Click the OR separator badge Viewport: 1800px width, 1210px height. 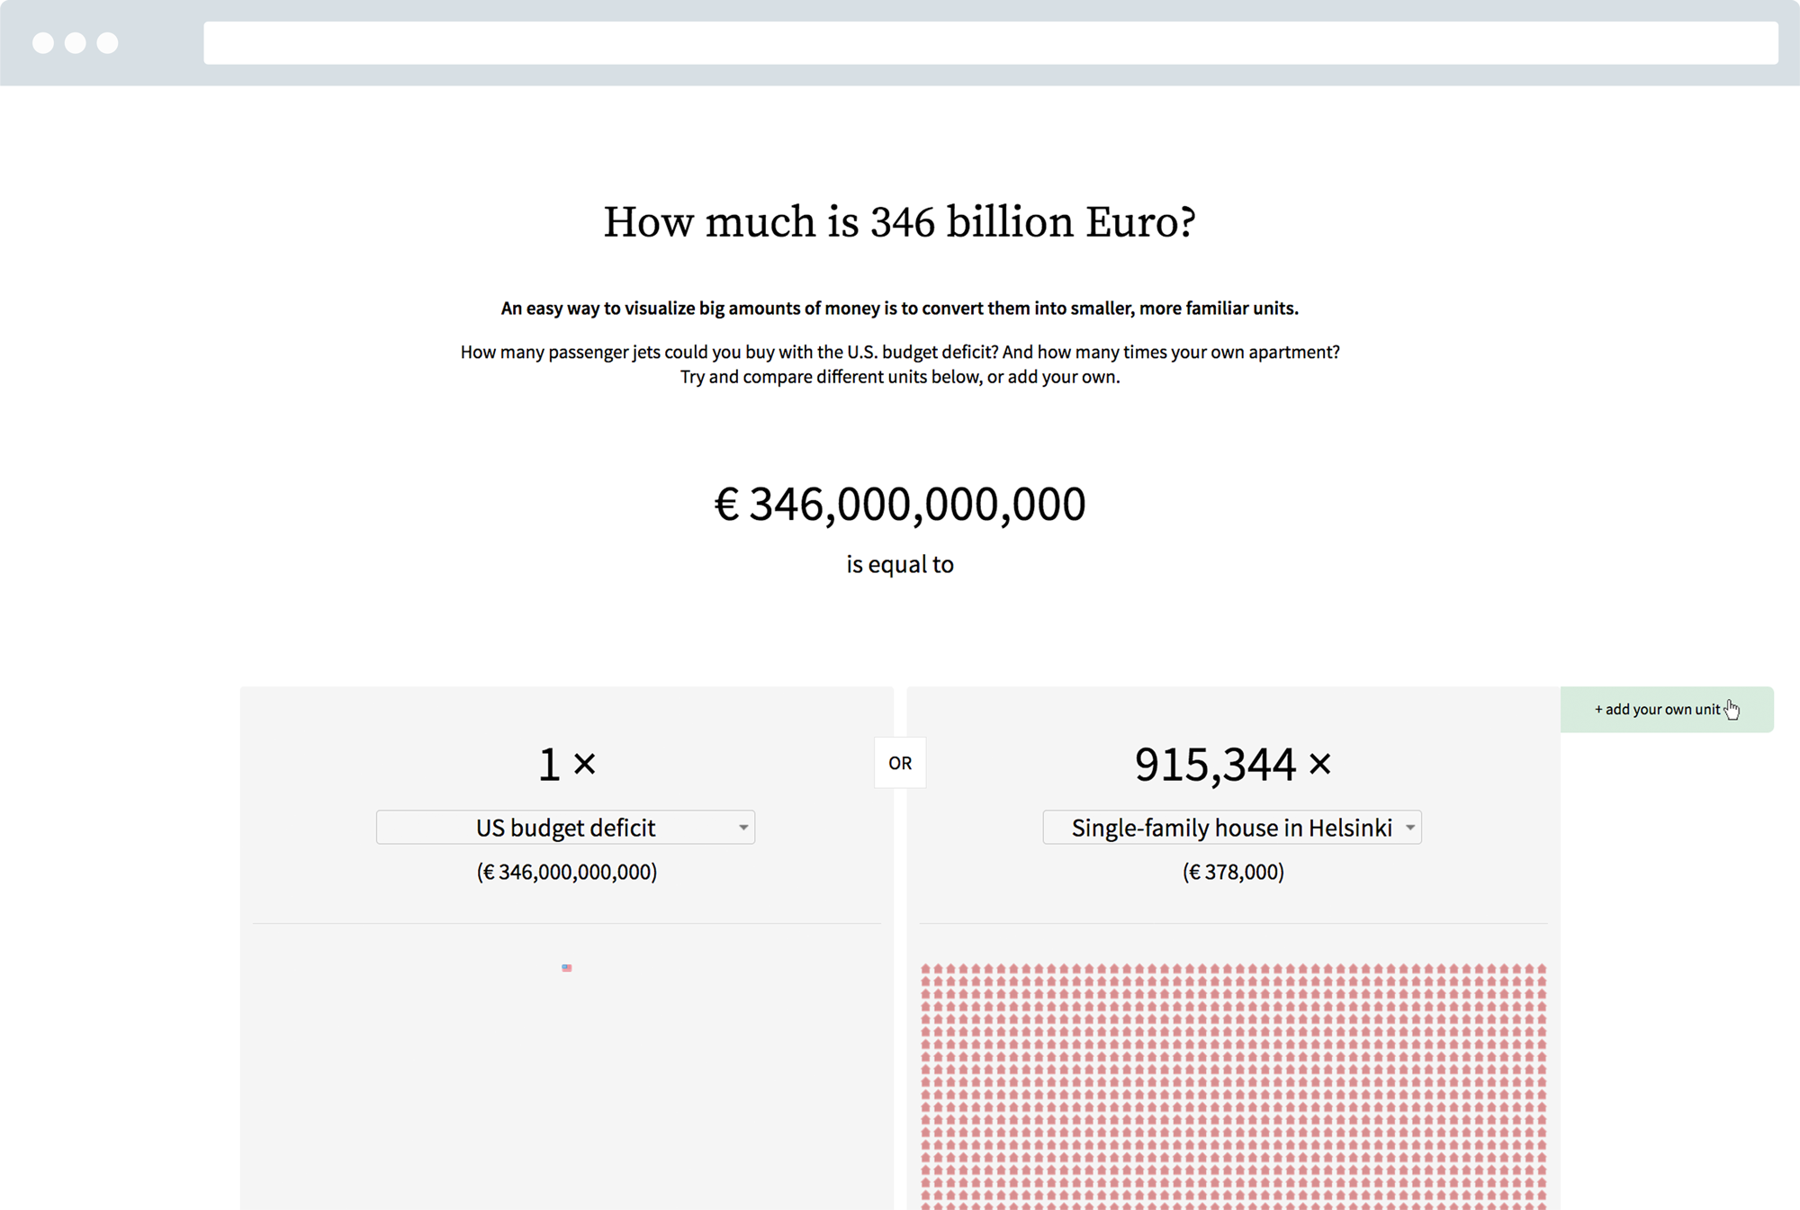click(900, 763)
